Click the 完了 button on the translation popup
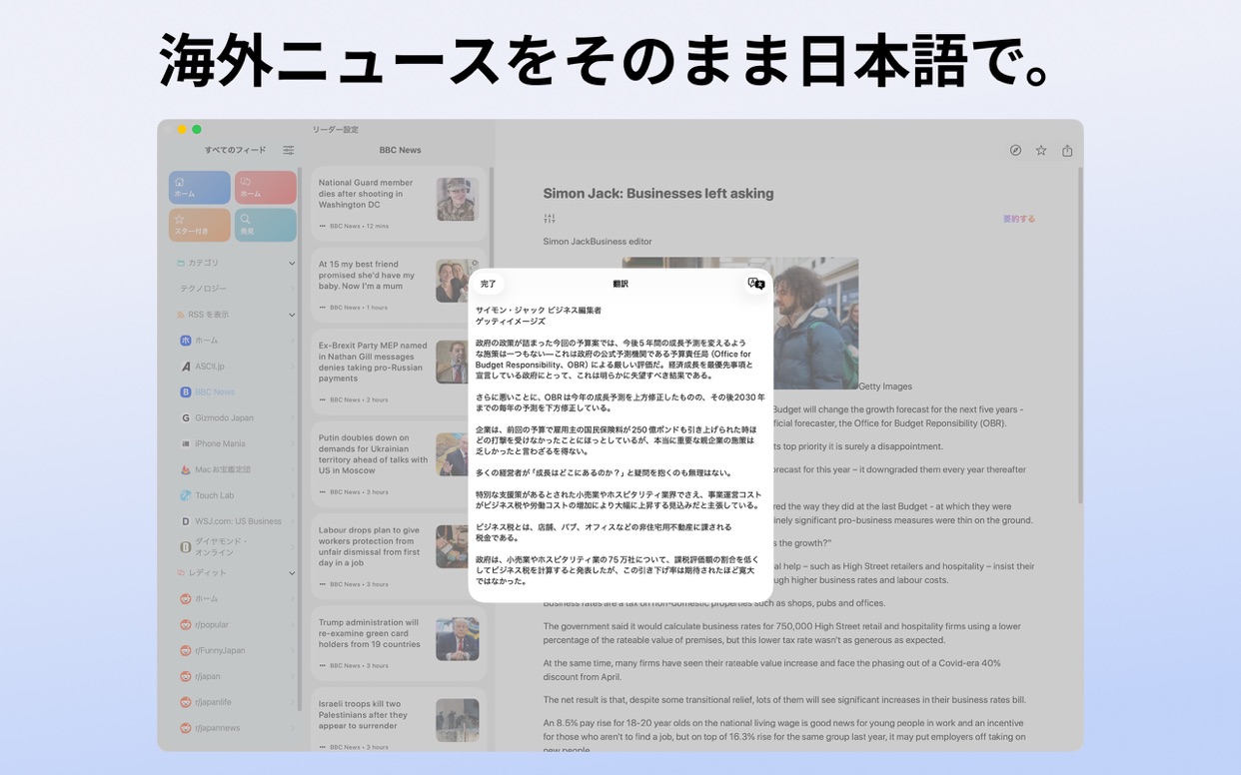The height and width of the screenshot is (775, 1241). [489, 284]
